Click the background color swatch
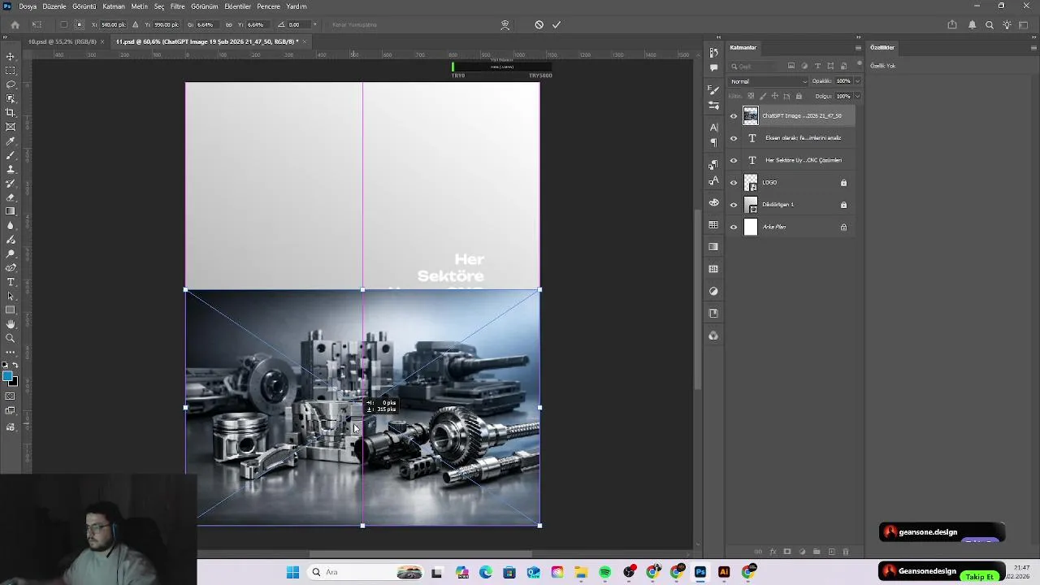The height and width of the screenshot is (585, 1040). pyautogui.click(x=13, y=381)
